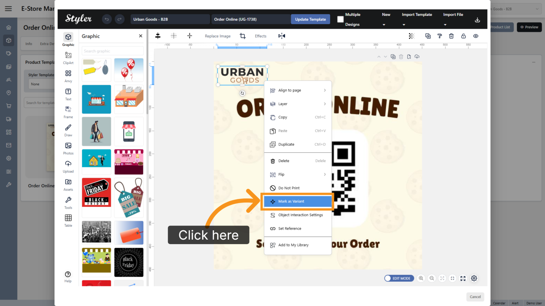The image size is (545, 306).
Task: Open the Import File dropdown
Action: 453,19
